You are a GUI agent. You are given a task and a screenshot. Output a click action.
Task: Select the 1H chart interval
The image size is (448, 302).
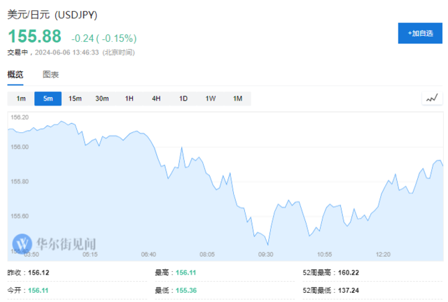point(129,99)
